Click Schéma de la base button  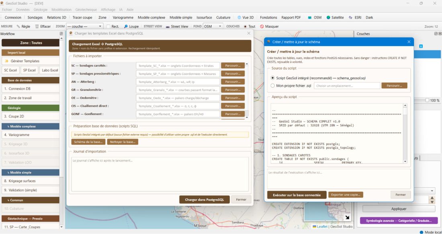[x=88, y=142]
